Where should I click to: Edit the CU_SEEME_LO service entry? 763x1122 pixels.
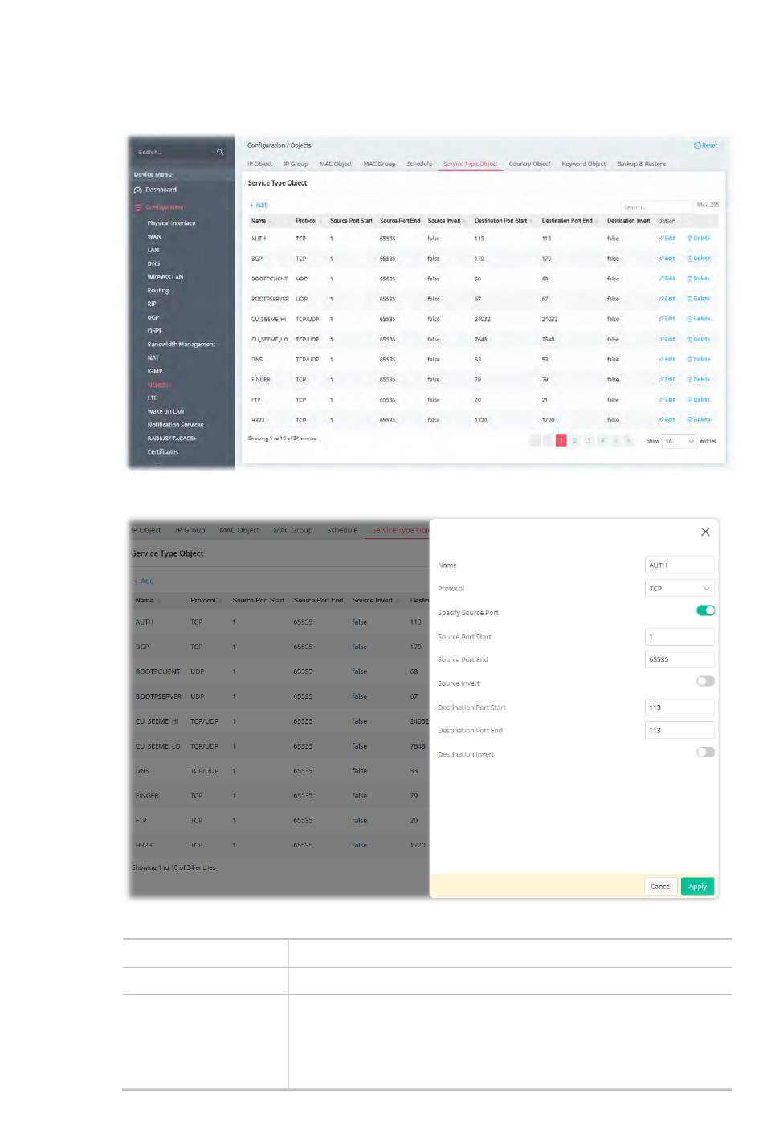[x=667, y=339]
